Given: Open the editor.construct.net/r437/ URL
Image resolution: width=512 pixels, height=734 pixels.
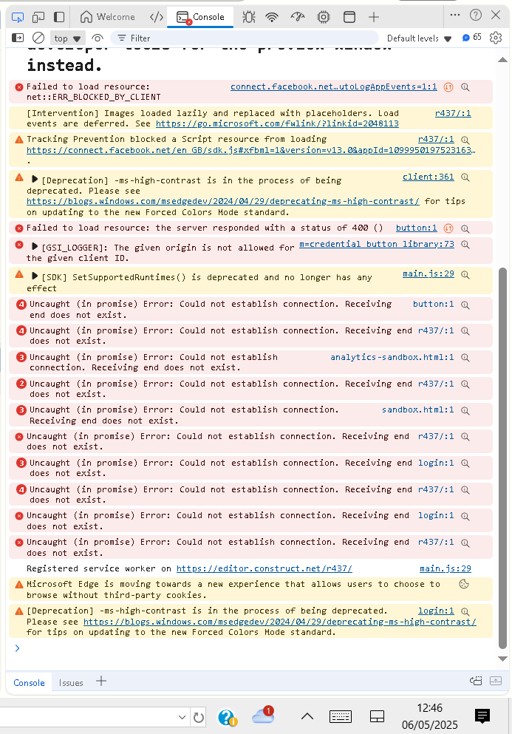Looking at the screenshot, I should [x=264, y=568].
